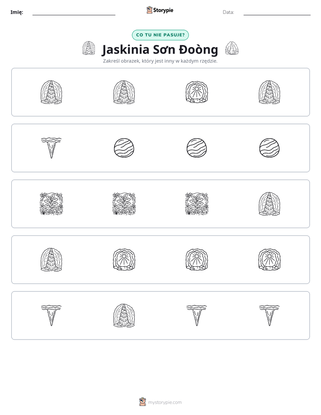The width and height of the screenshot is (321, 415).
Task: Click the first stalagmite cave in row one
Action: point(51,92)
